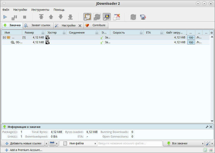Close the Информация о закачке panel
The height and width of the screenshot is (153, 215).
tap(211, 127)
